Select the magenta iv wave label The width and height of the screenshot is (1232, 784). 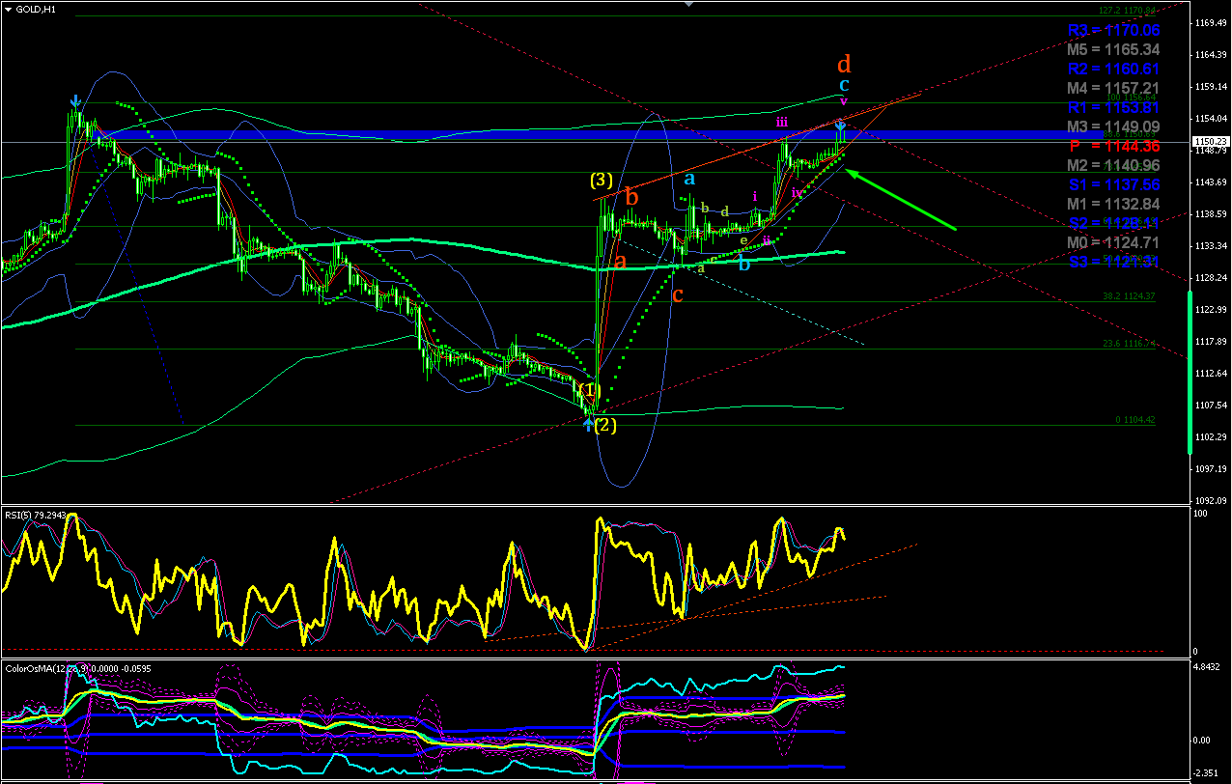tap(797, 193)
